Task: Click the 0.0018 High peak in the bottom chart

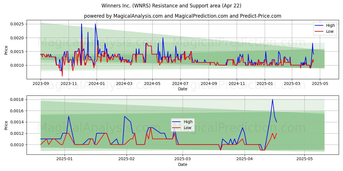Action: pos(272,99)
